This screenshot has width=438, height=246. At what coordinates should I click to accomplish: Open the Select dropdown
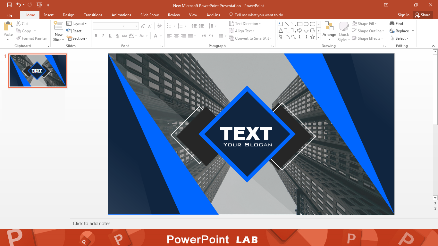click(400, 38)
